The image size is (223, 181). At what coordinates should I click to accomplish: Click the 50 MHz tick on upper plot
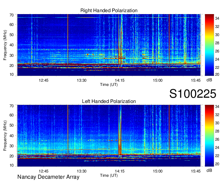point(11,35)
